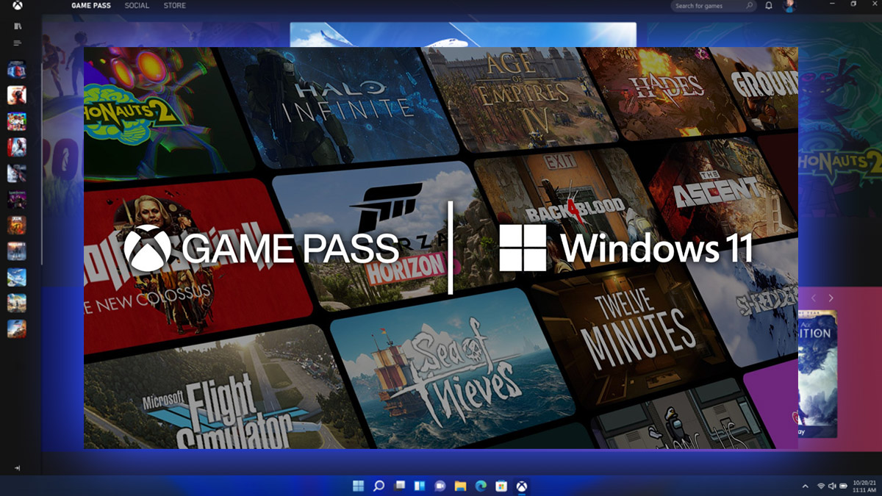Viewport: 882px width, 496px height.
Task: Launch the DOOM game from sidebar list
Action: pyautogui.click(x=17, y=224)
